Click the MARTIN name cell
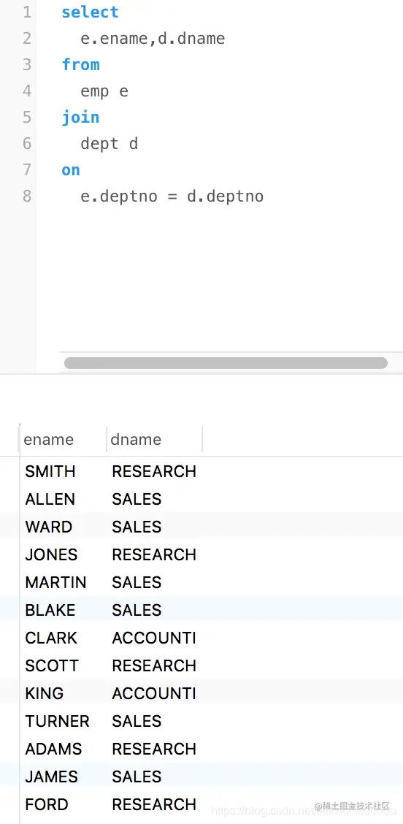This screenshot has height=824, width=403. [55, 582]
